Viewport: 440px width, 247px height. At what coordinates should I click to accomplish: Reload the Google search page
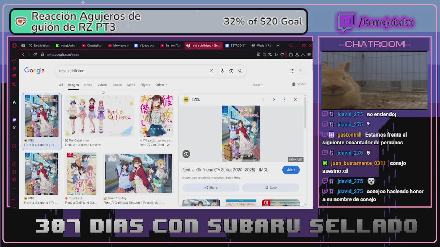[x=35, y=55]
